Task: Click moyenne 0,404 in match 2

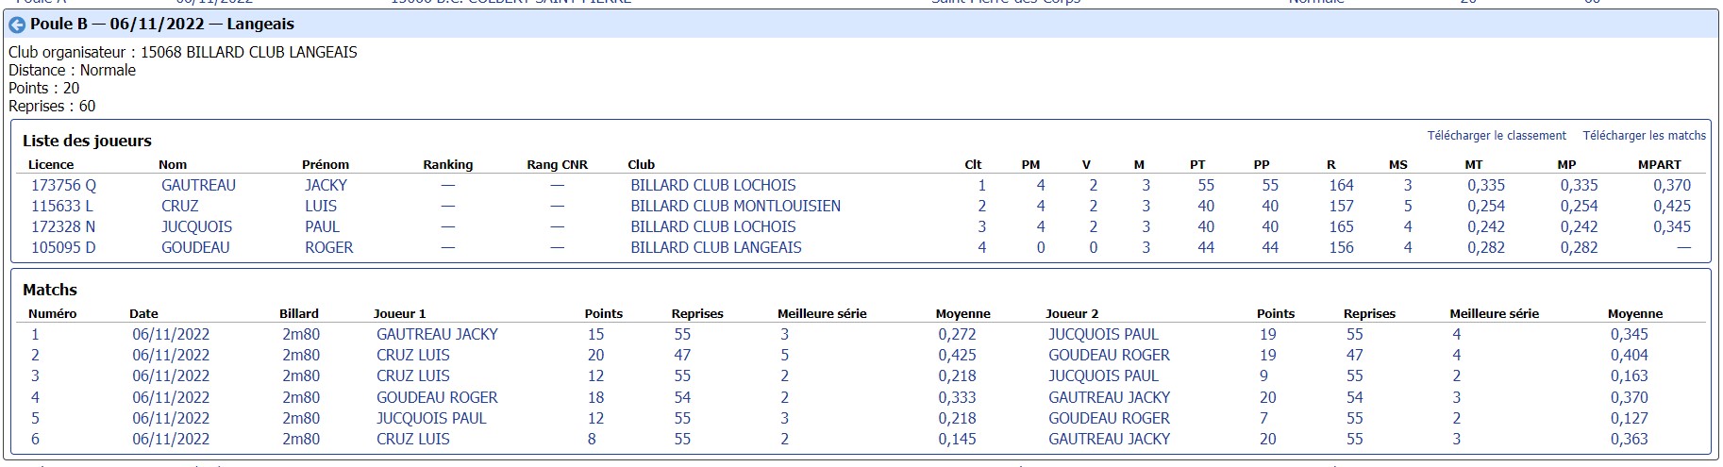Action: (x=1629, y=356)
